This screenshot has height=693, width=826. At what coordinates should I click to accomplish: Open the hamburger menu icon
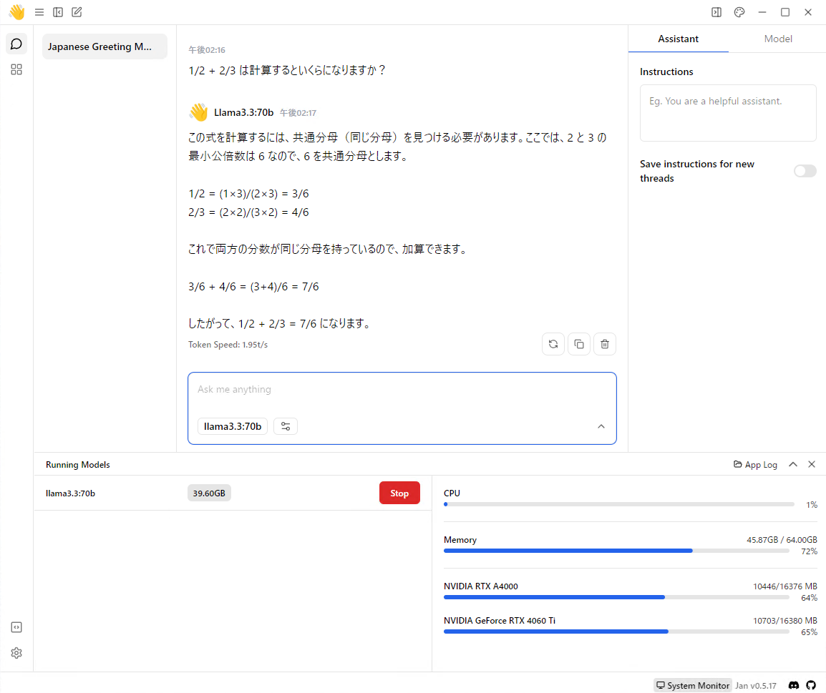[39, 12]
